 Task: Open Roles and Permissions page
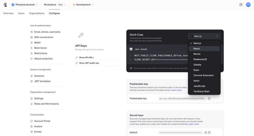click(x=47, y=104)
